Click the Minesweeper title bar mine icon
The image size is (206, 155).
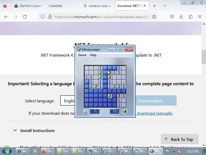pyautogui.click(x=79, y=49)
